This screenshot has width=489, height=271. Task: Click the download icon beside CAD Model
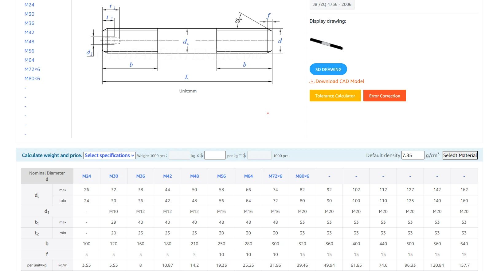pyautogui.click(x=312, y=81)
